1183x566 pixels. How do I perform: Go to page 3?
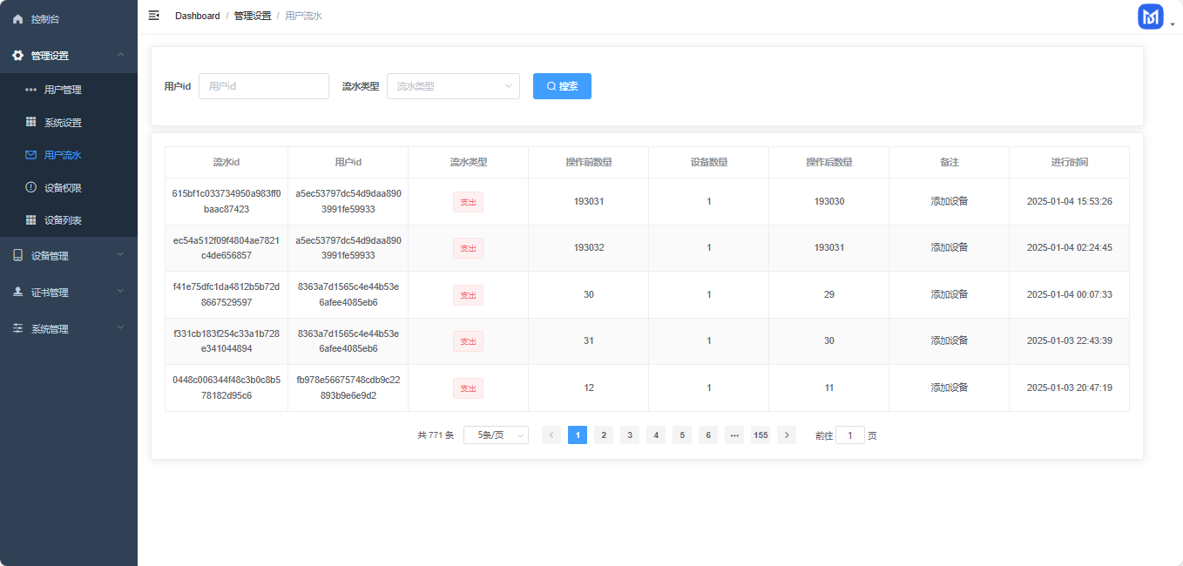coord(630,435)
